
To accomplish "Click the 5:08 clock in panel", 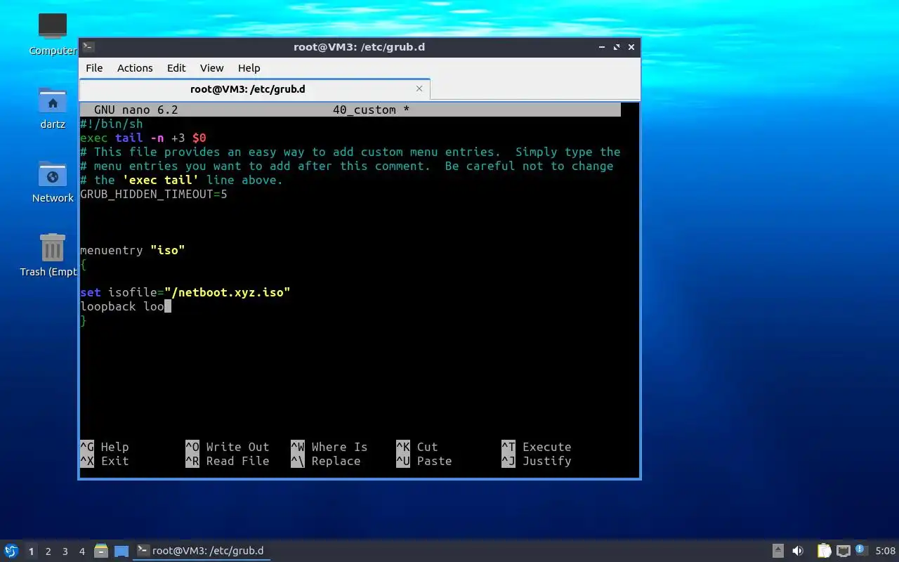I will point(885,551).
